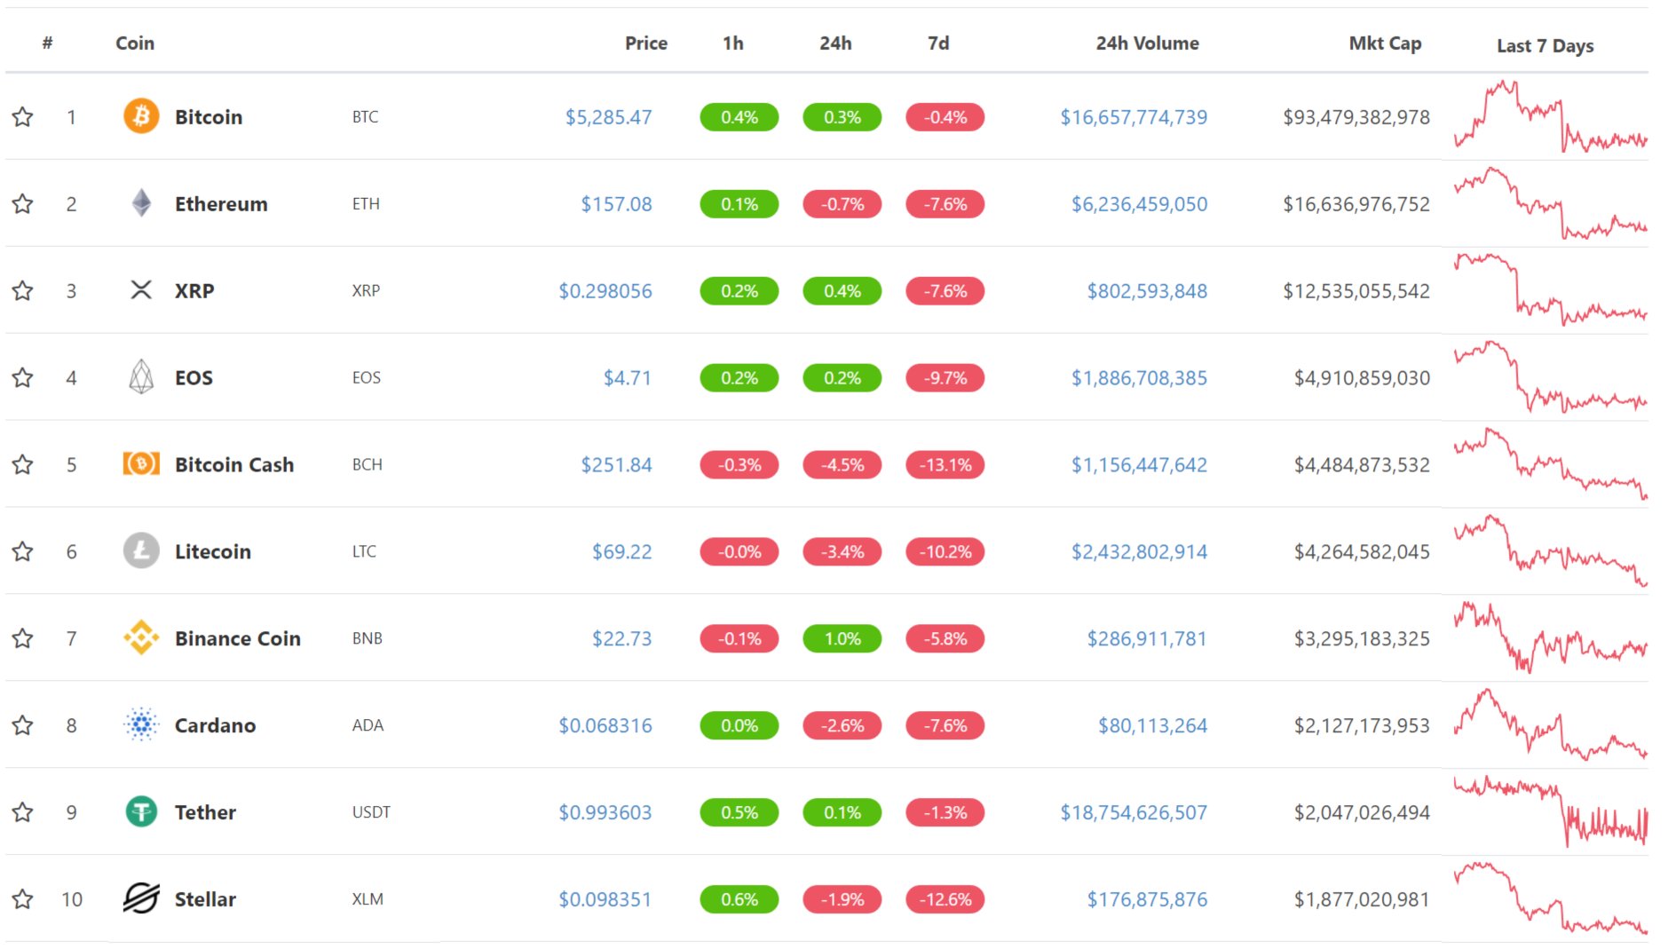Star XRP as a favorite
Viewport: 1668px width, 949px height.
click(x=23, y=290)
